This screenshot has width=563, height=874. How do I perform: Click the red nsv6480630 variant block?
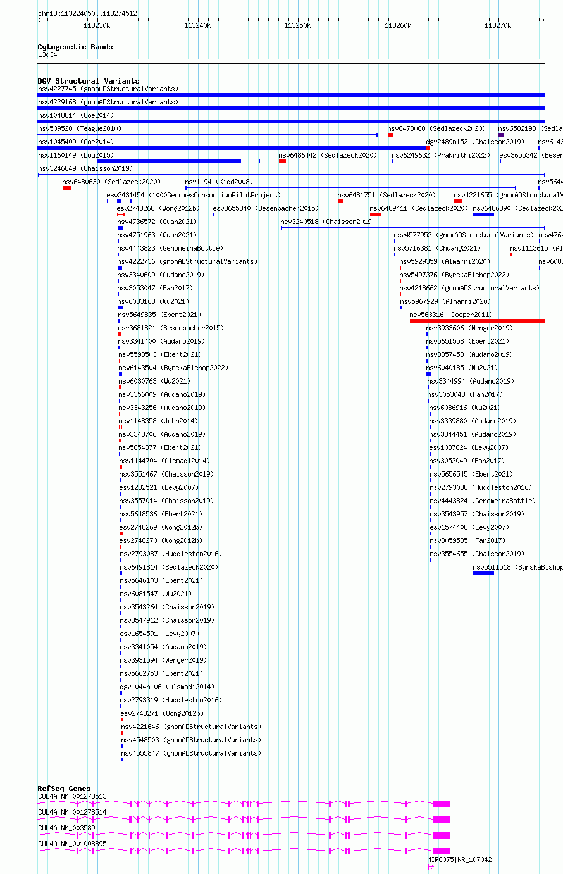point(67,188)
